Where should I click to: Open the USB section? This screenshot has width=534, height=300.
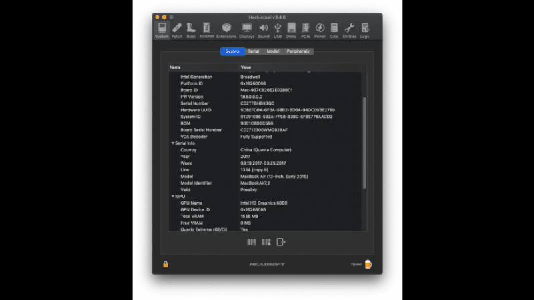(278, 31)
